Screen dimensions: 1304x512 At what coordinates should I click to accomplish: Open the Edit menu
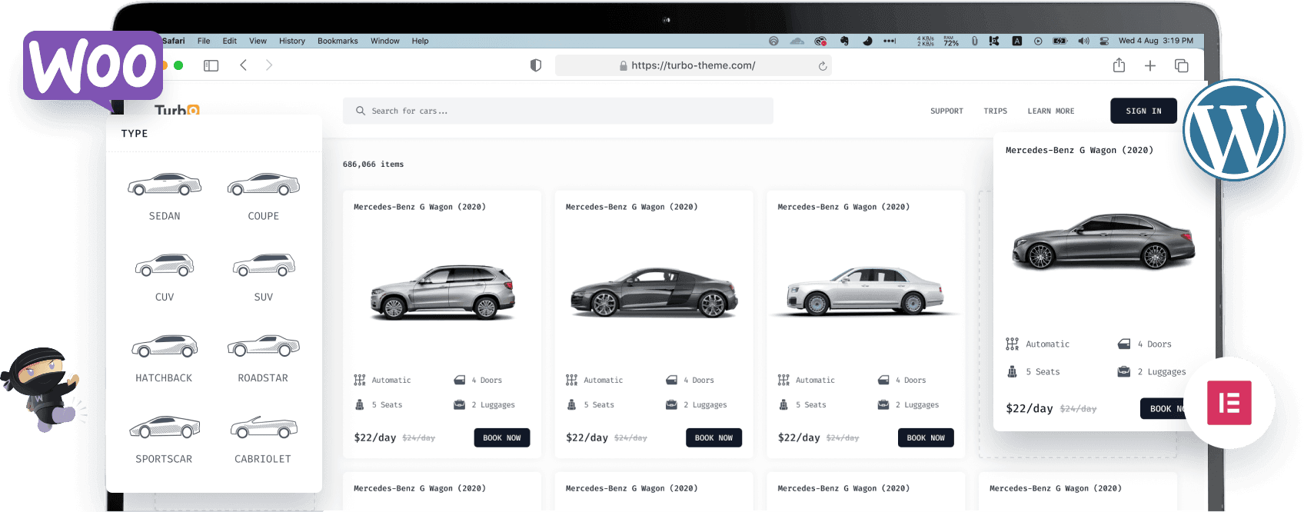point(230,41)
